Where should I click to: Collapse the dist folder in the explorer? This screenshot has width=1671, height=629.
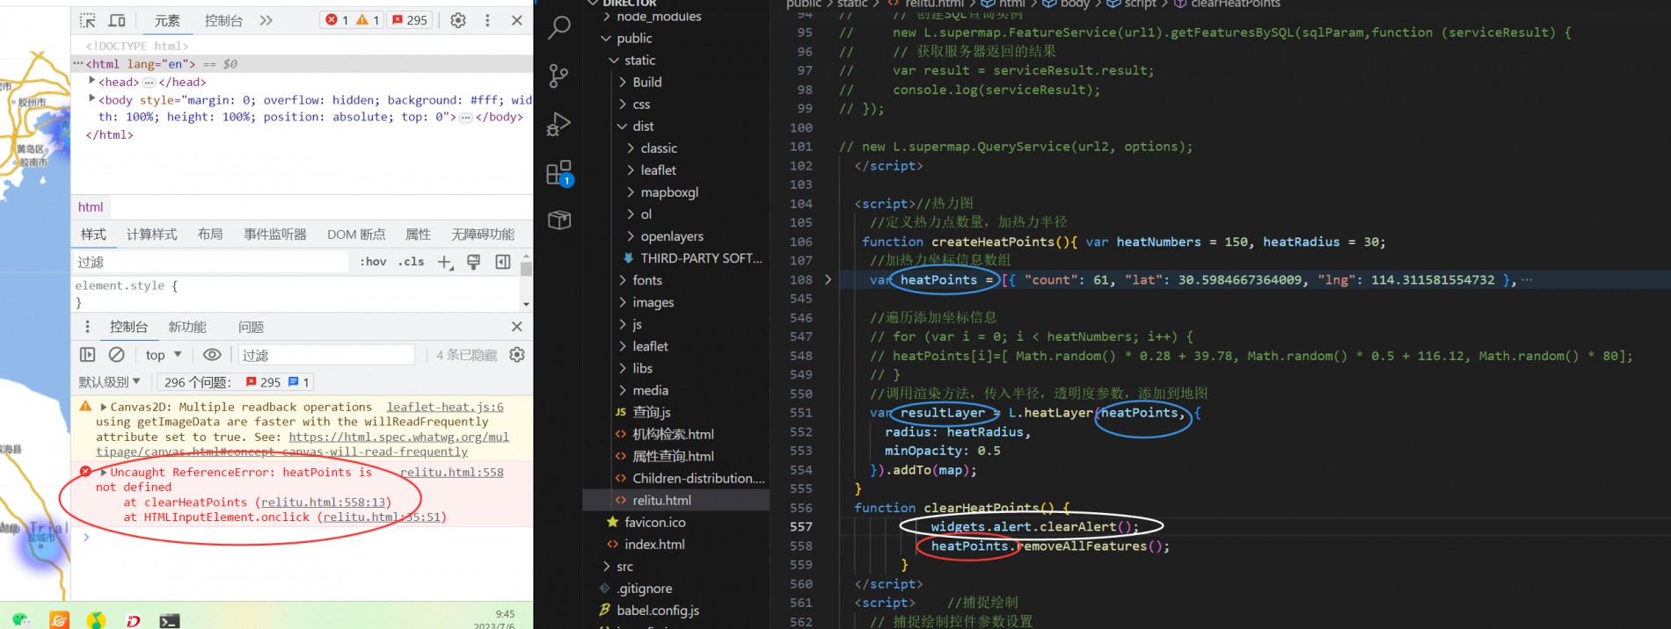(622, 126)
